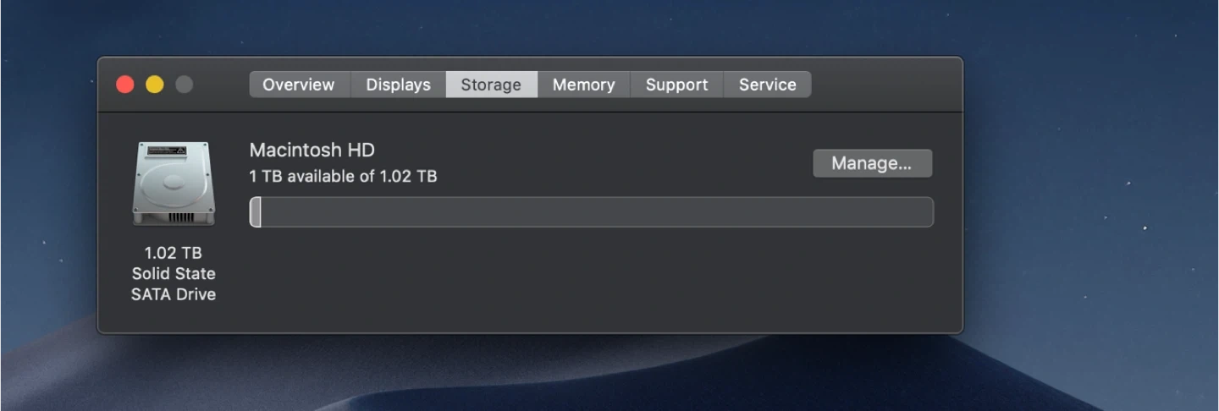Click the 'SATA Drive' label under the drive
The height and width of the screenshot is (411, 1219).
coord(174,294)
